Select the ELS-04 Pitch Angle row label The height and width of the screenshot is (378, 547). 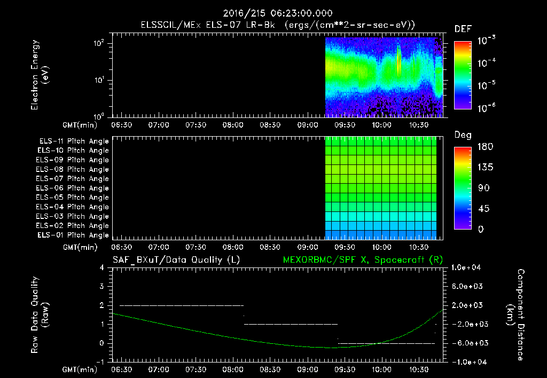click(72, 207)
